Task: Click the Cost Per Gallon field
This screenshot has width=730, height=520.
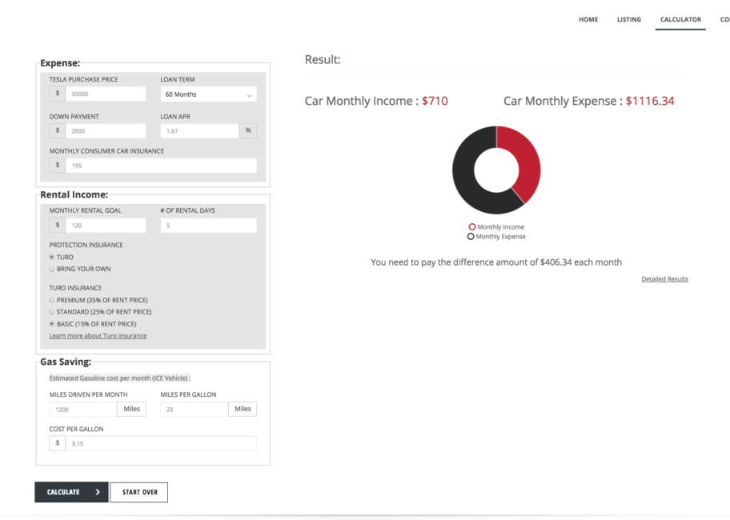Action: click(161, 443)
